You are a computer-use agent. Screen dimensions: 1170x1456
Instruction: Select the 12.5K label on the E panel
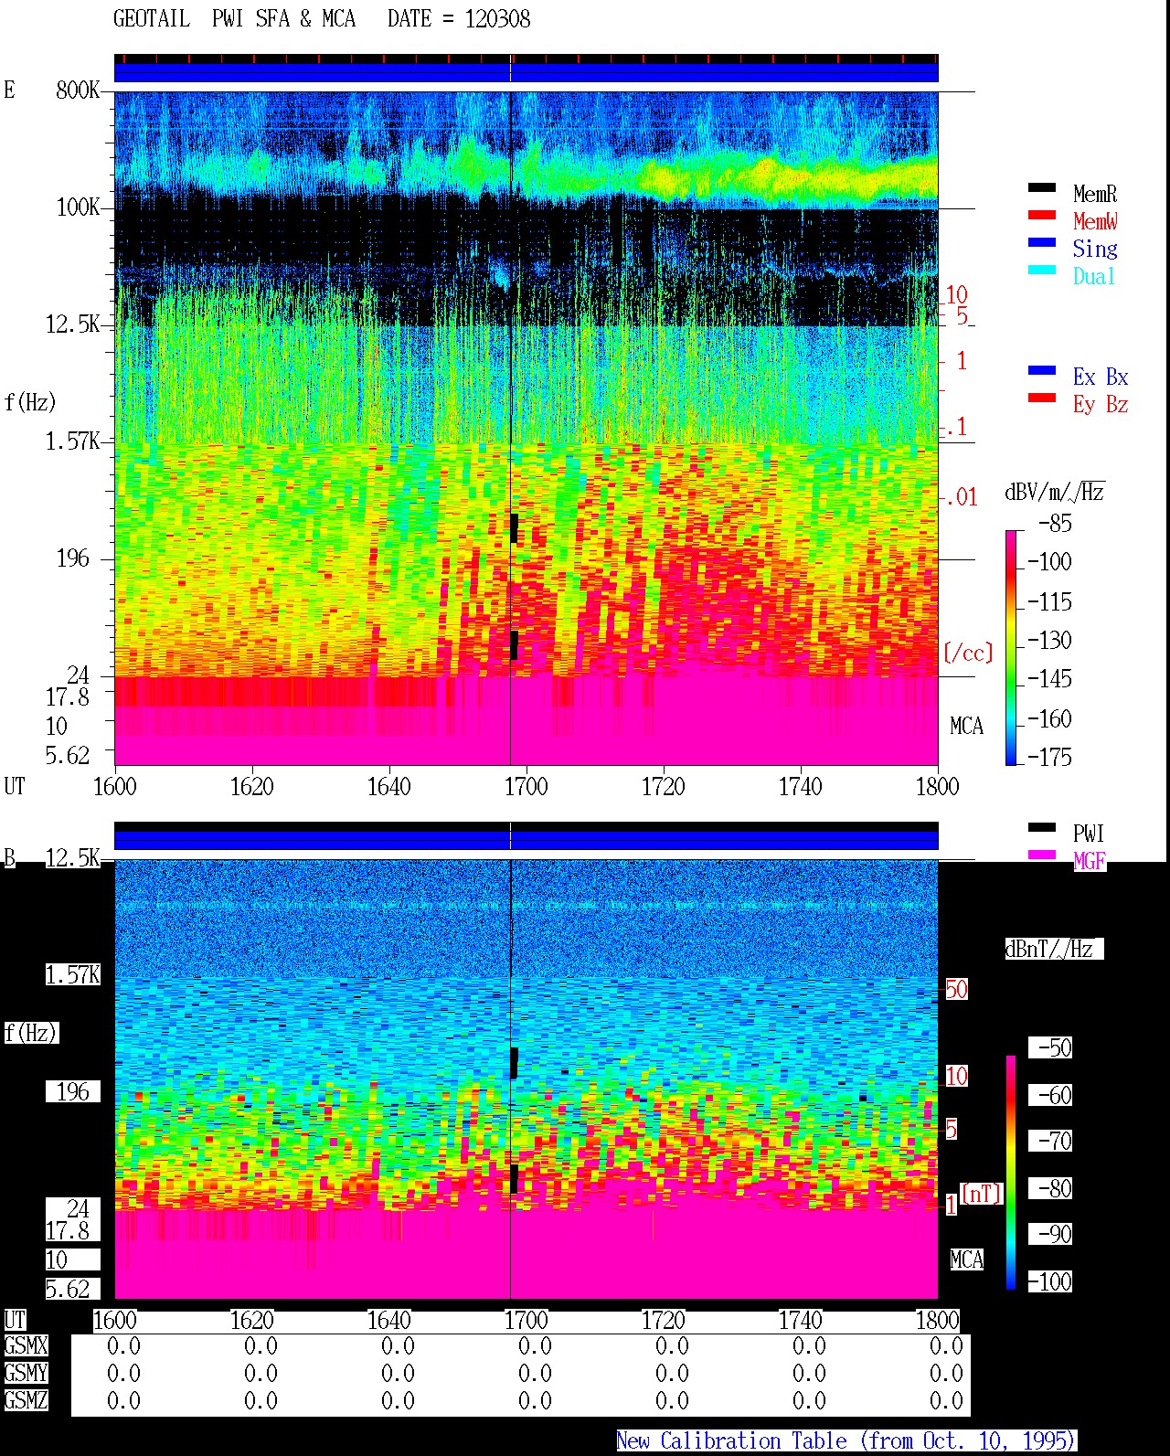point(73,324)
